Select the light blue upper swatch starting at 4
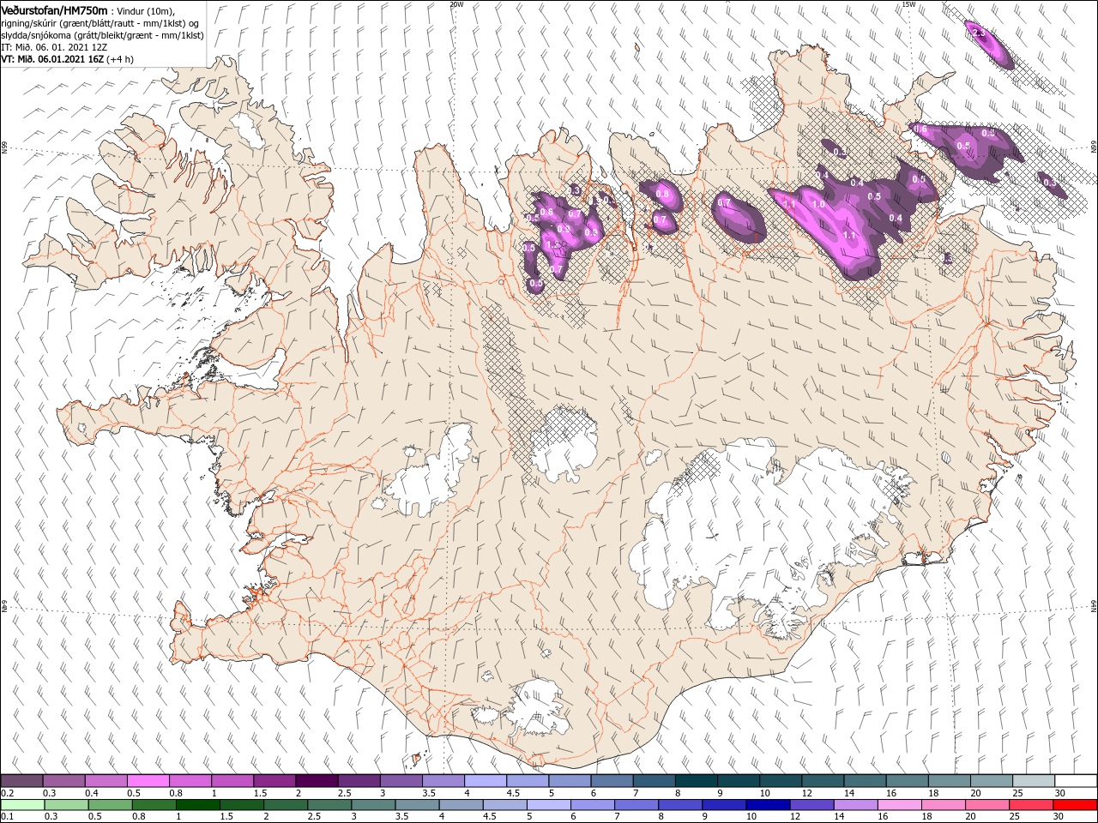 pyautogui.click(x=485, y=781)
